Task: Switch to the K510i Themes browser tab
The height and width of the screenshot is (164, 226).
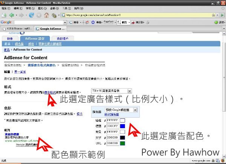Action: pos(17,29)
